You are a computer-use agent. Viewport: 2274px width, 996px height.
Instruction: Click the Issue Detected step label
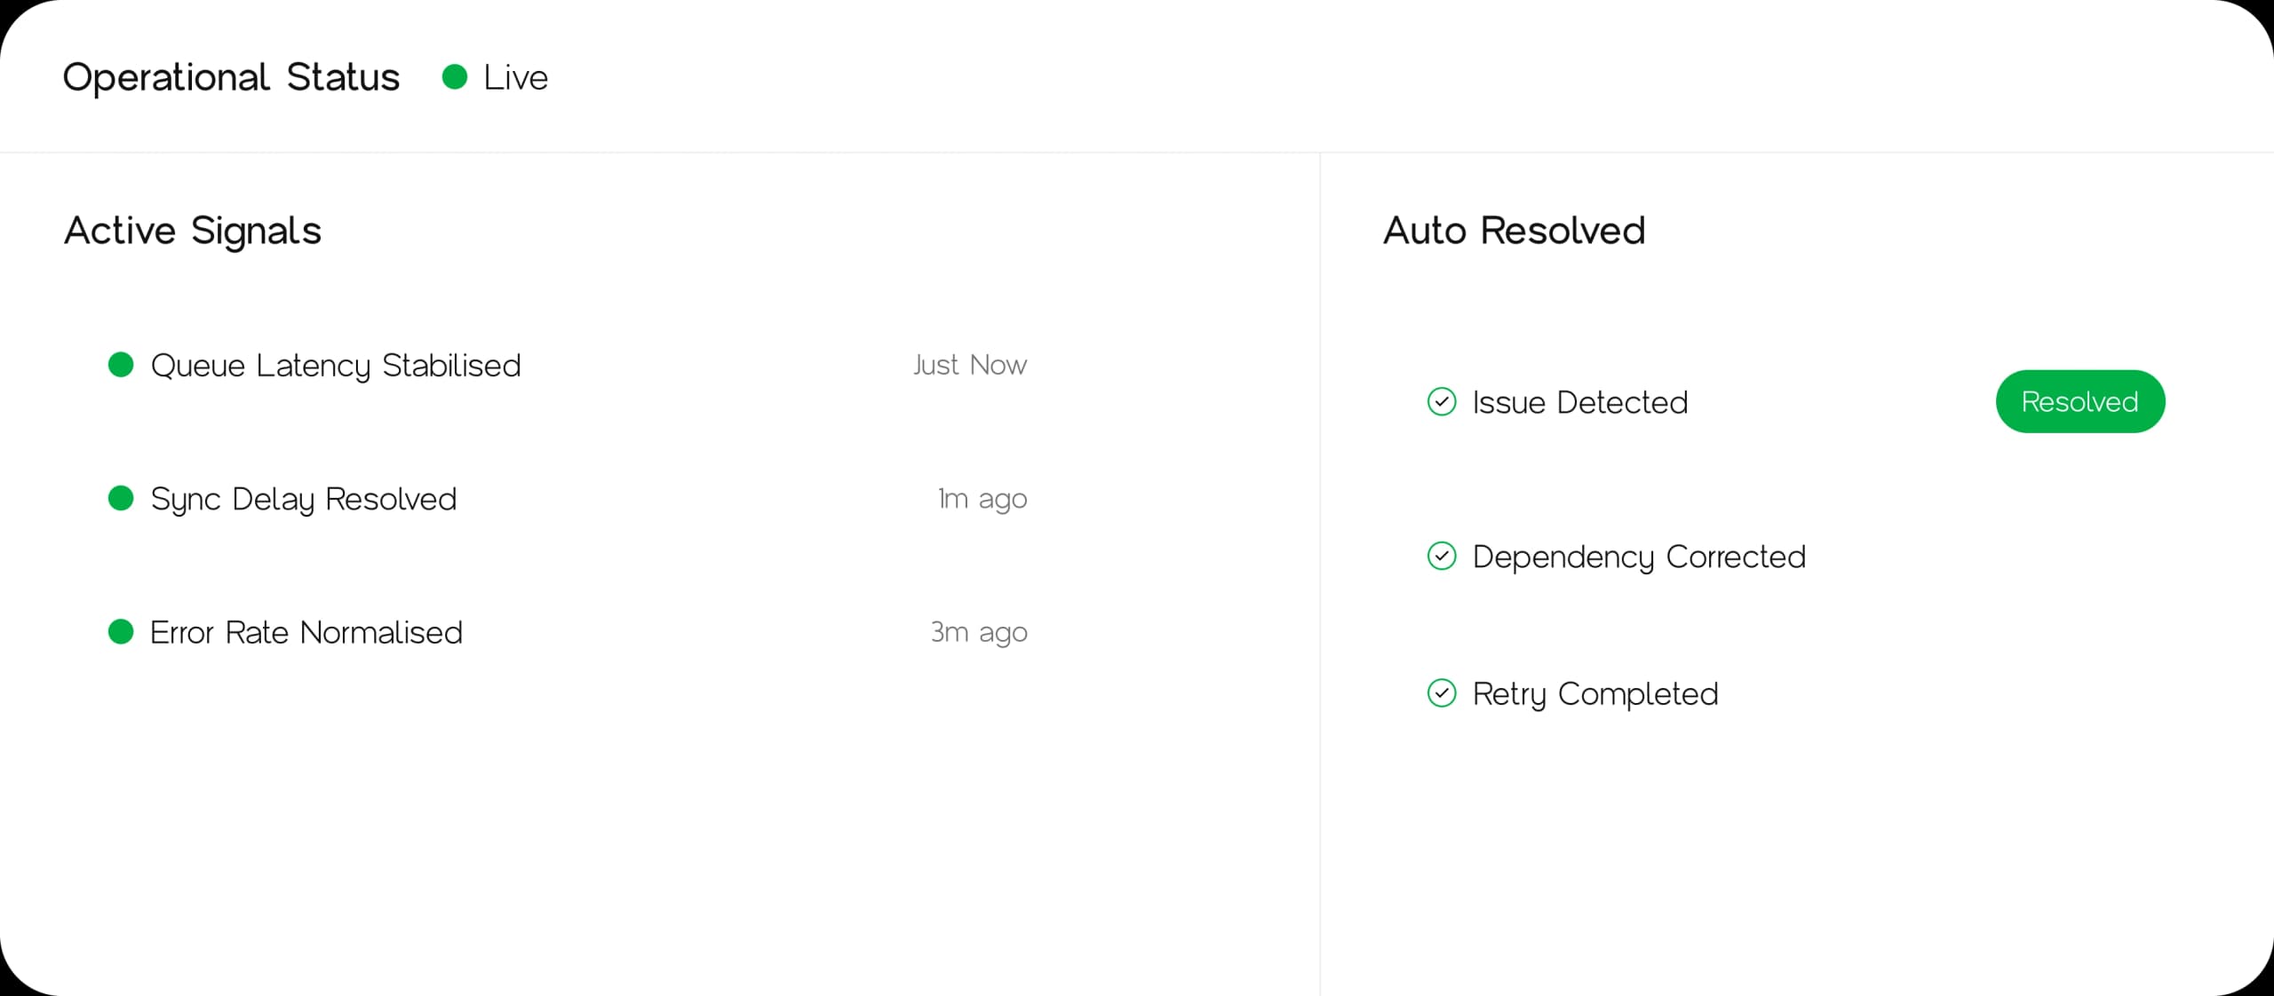point(1580,403)
